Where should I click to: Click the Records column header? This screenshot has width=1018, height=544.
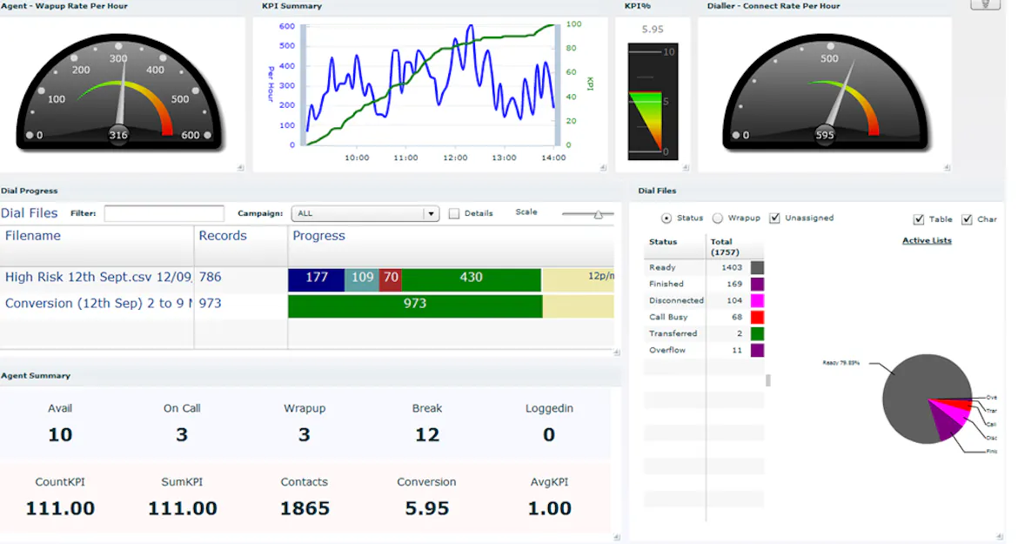click(223, 236)
